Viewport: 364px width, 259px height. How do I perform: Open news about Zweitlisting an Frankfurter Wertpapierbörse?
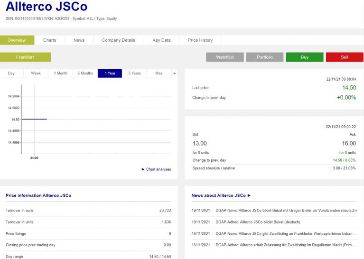(x=286, y=234)
